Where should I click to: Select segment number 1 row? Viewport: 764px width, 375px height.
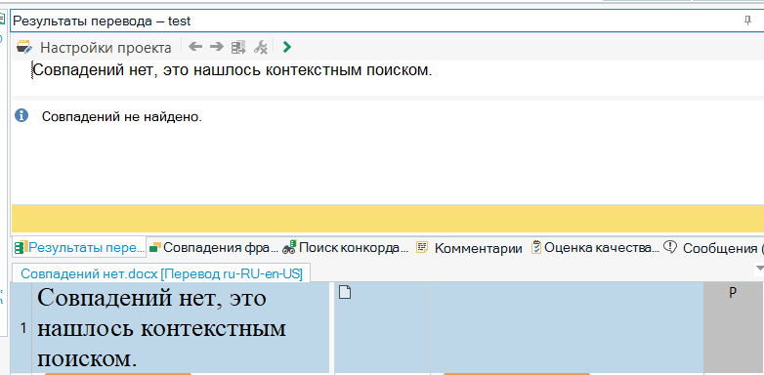(22, 329)
